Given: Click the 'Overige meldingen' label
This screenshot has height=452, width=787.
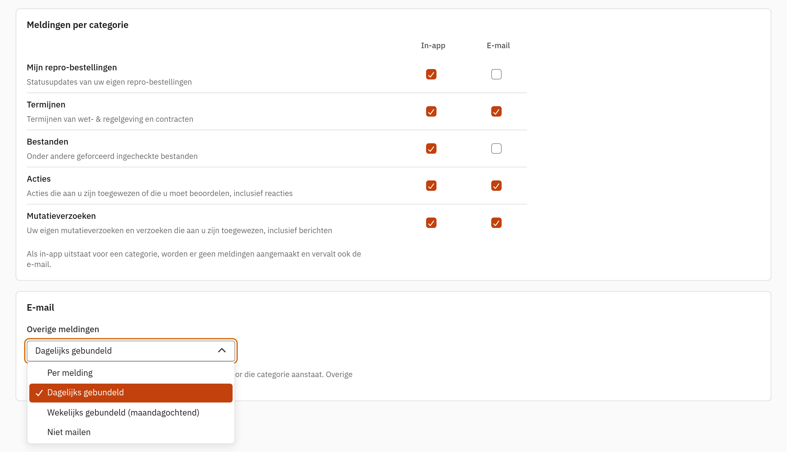Looking at the screenshot, I should pyautogui.click(x=63, y=329).
